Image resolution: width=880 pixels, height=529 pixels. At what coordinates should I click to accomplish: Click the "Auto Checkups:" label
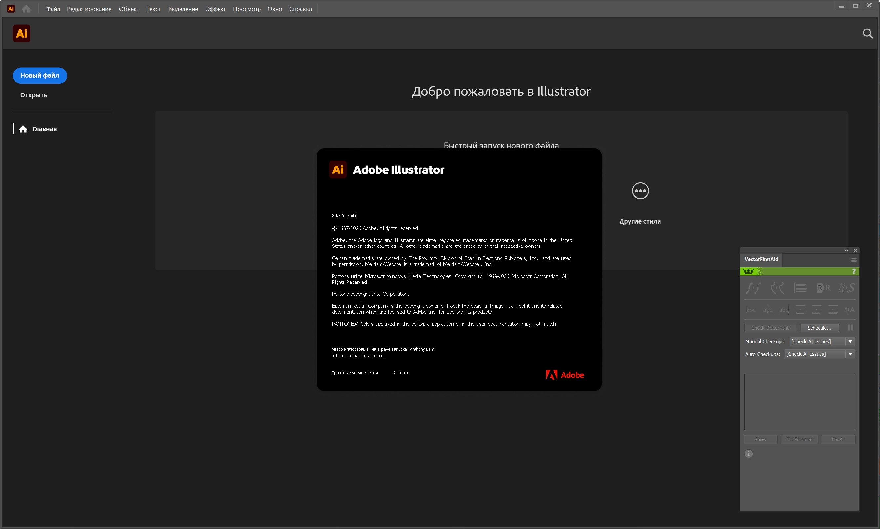pyautogui.click(x=763, y=354)
